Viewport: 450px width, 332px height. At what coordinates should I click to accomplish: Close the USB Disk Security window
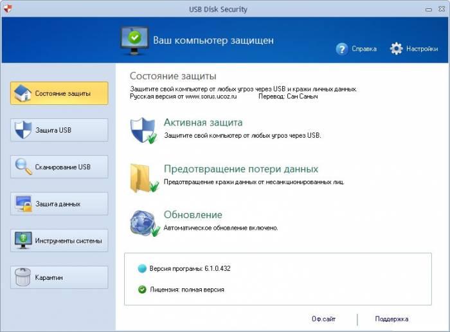click(x=442, y=9)
